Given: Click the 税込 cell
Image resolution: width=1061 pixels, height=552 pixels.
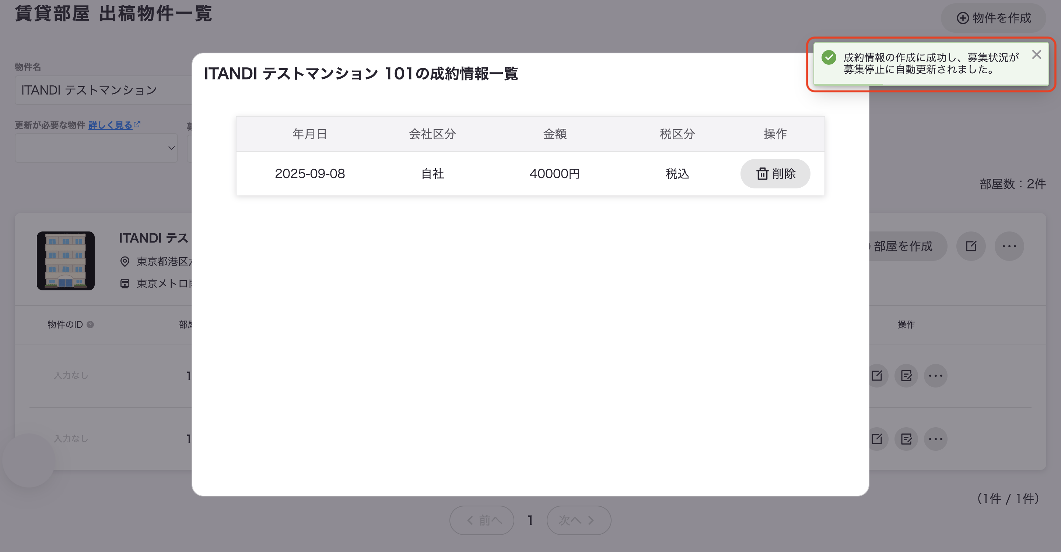Looking at the screenshot, I should point(677,174).
